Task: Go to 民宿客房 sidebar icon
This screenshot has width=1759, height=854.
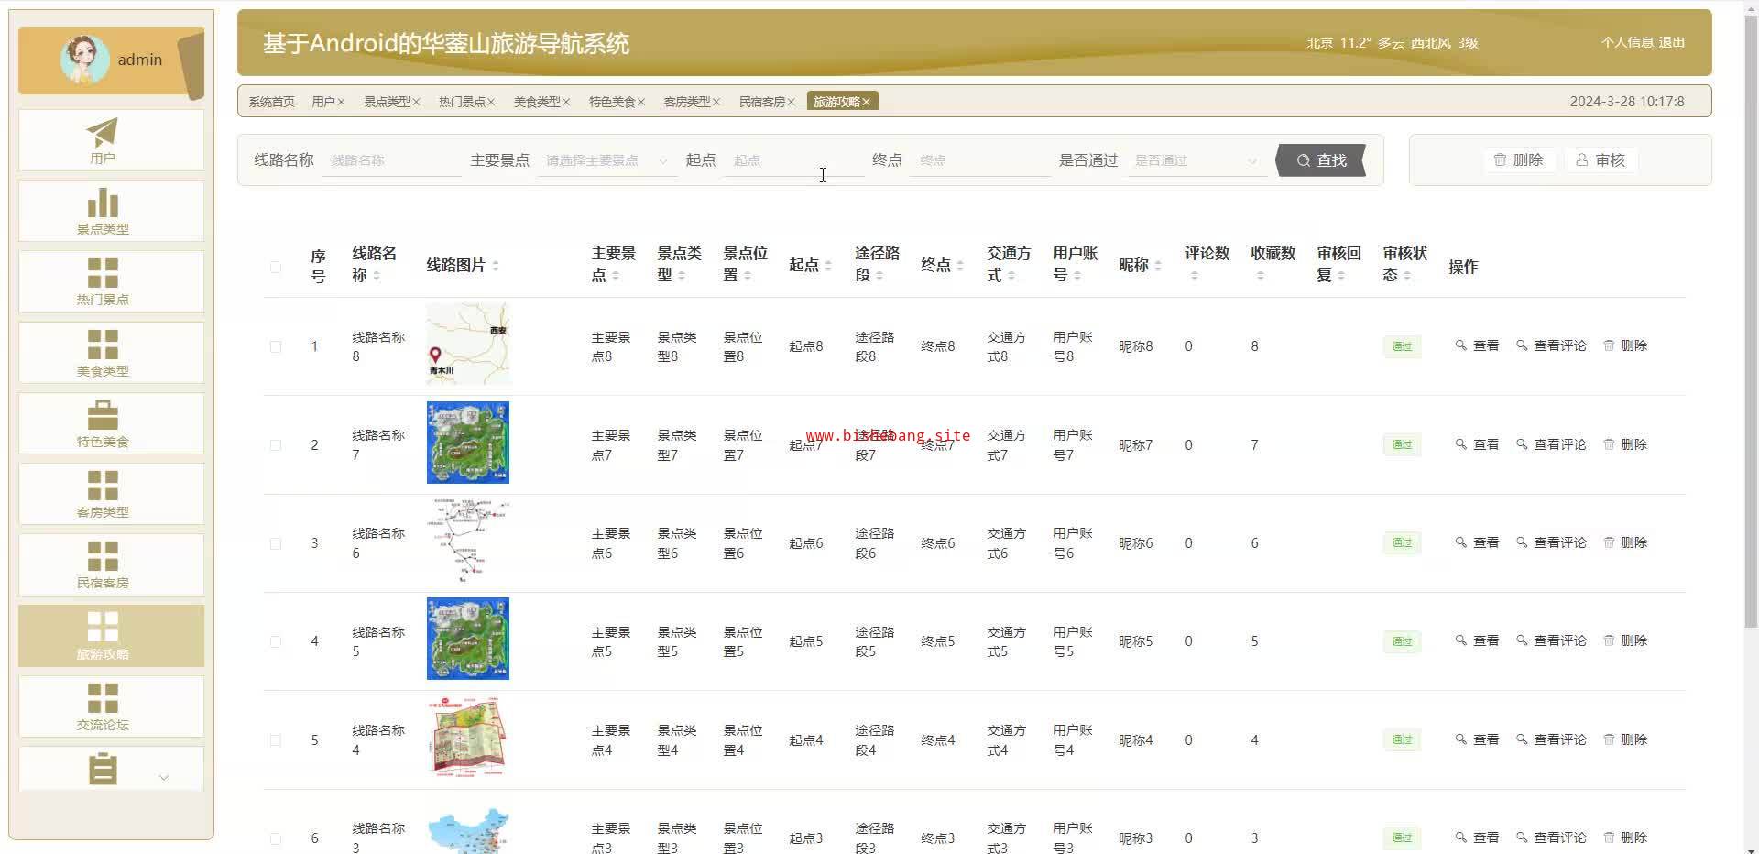Action: (102, 557)
